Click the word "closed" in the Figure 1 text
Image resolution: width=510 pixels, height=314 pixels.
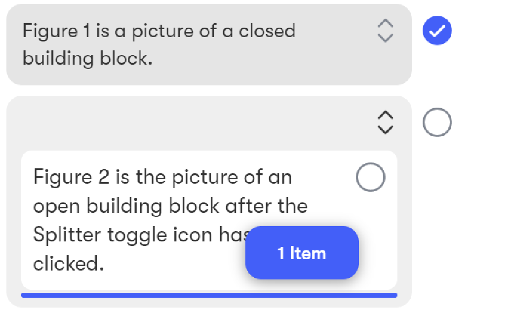267,31
